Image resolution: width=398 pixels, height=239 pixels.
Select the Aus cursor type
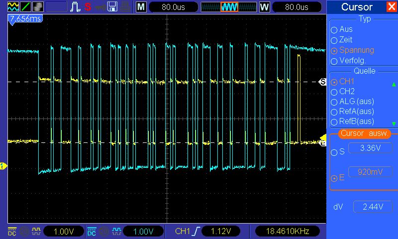tap(334, 30)
